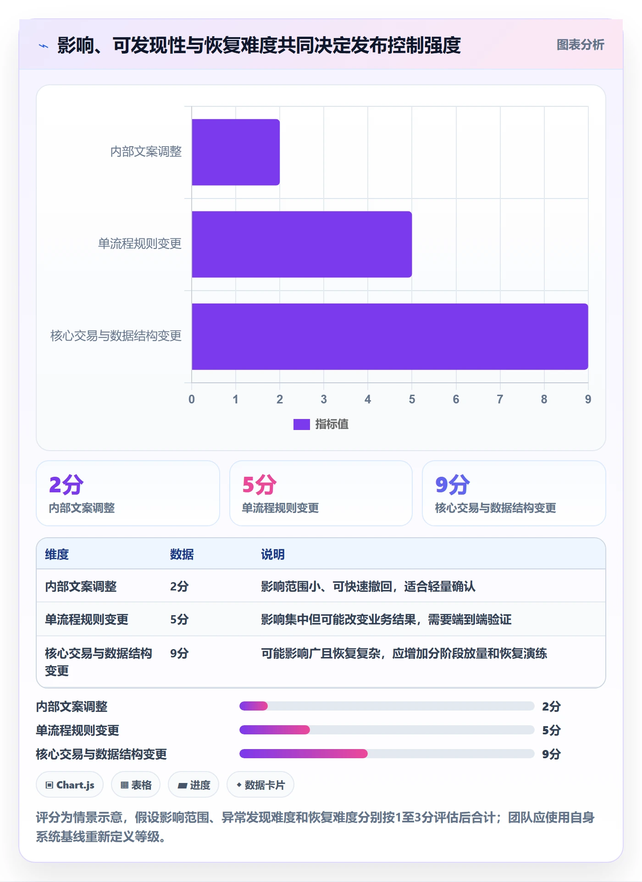Click the 内部文案调整 2分 progress bar

[387, 706]
